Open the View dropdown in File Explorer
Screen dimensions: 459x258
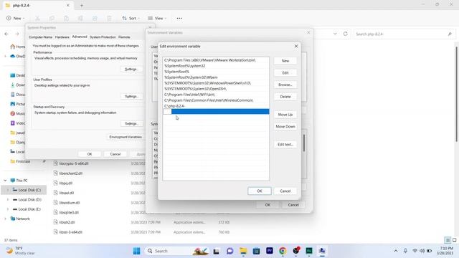157,18
